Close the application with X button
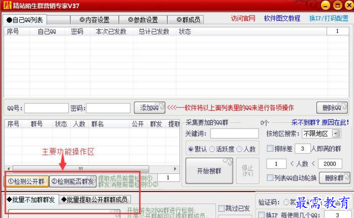Image resolution: width=354 pixels, height=218 pixels. (349, 5)
